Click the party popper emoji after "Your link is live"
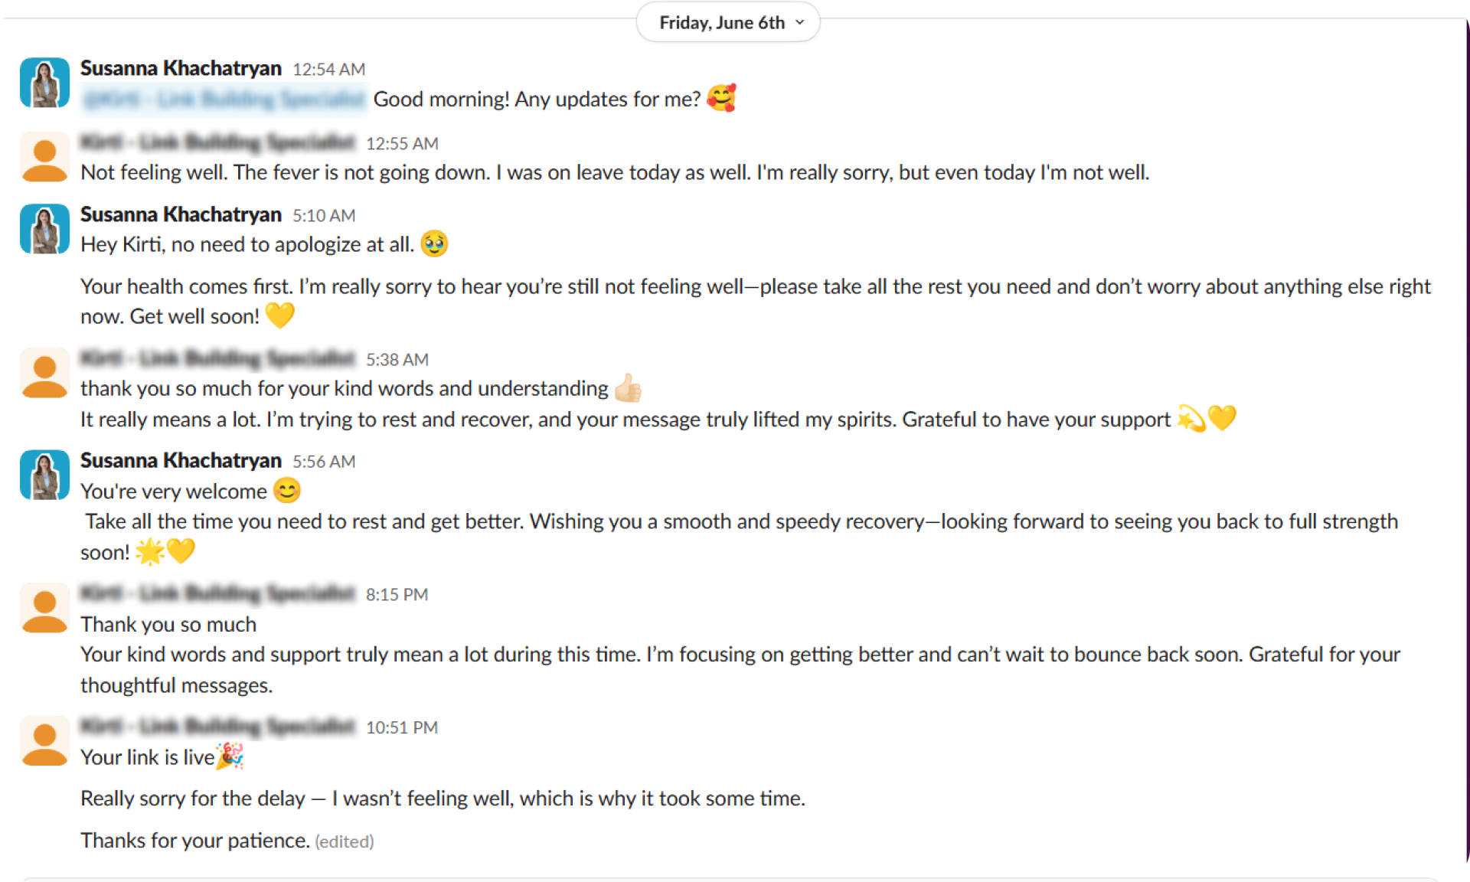Viewport: 1470px width, 882px height. tap(230, 756)
